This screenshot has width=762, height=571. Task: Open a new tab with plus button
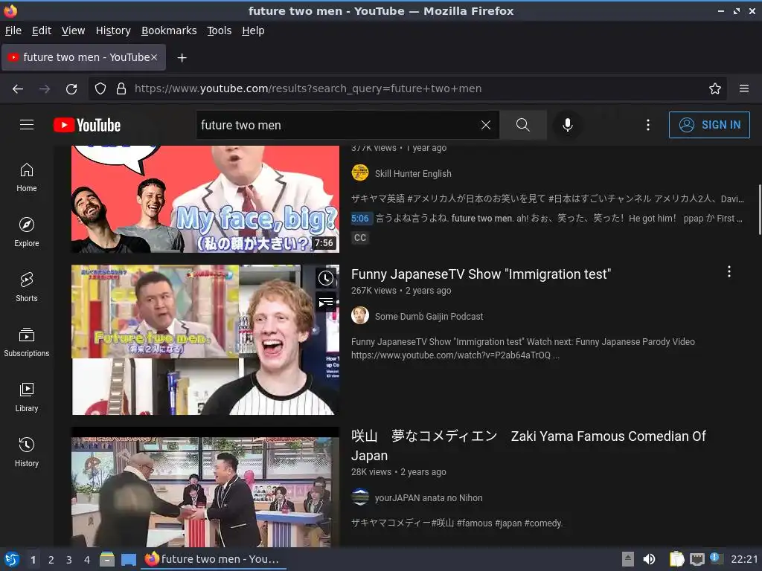click(x=182, y=58)
